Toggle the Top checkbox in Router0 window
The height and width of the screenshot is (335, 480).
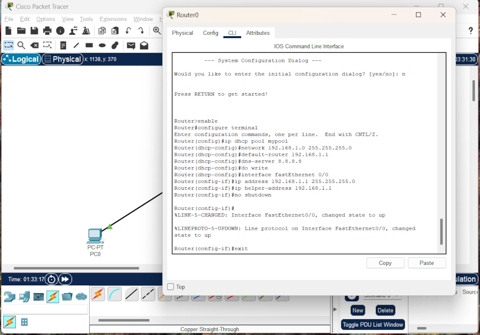[171, 287]
